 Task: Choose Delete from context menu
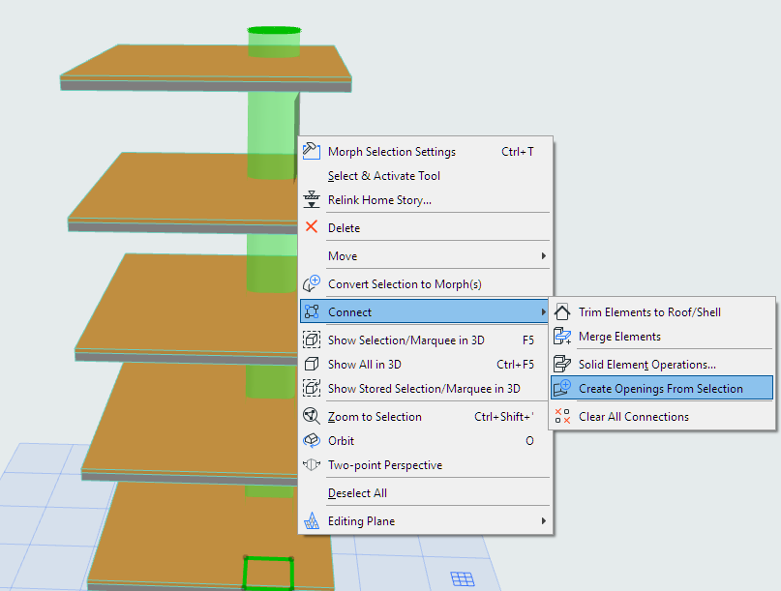tap(426, 227)
